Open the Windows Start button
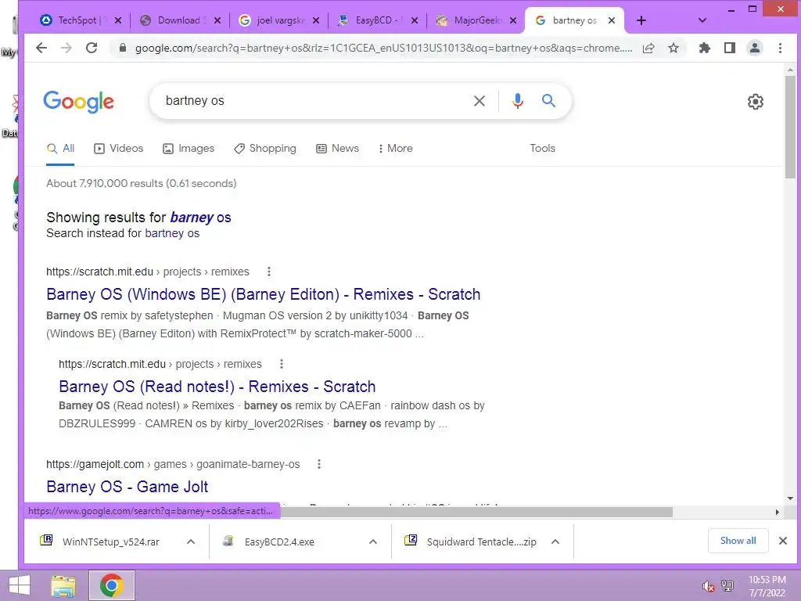The image size is (801, 601). (20, 585)
